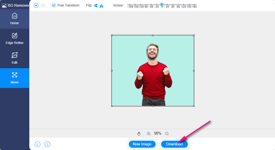Screen dimensions: 275x150
Task: Go to the next step arrow
Action: coord(47,144)
